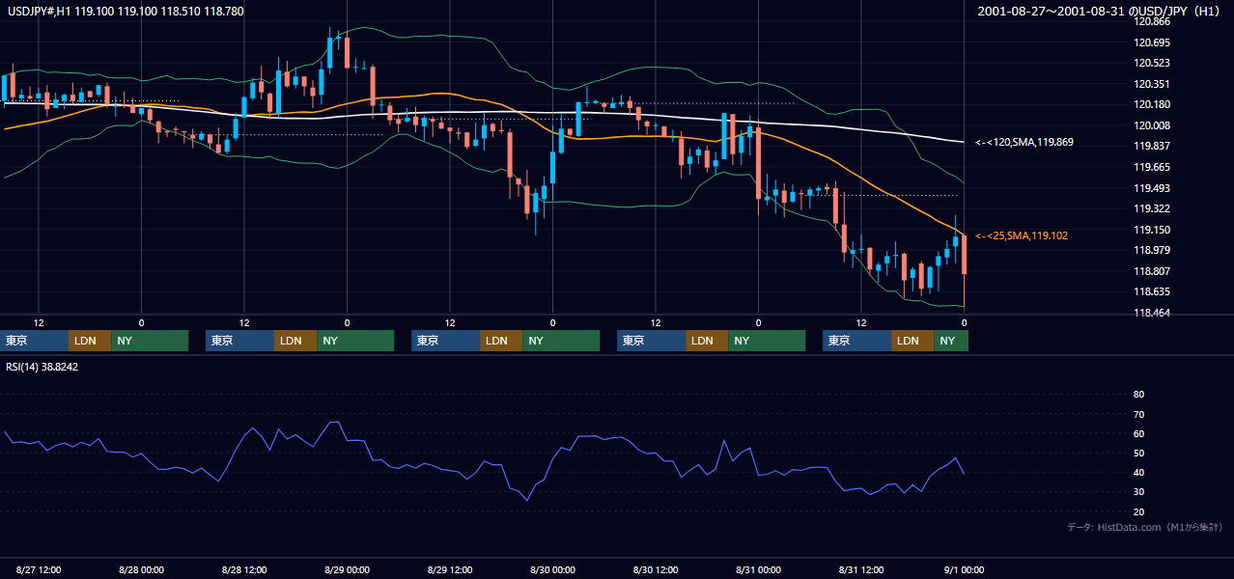Viewport: 1234px width, 579px height.
Task: Click the RSI scale value 40
Action: click(x=1139, y=472)
